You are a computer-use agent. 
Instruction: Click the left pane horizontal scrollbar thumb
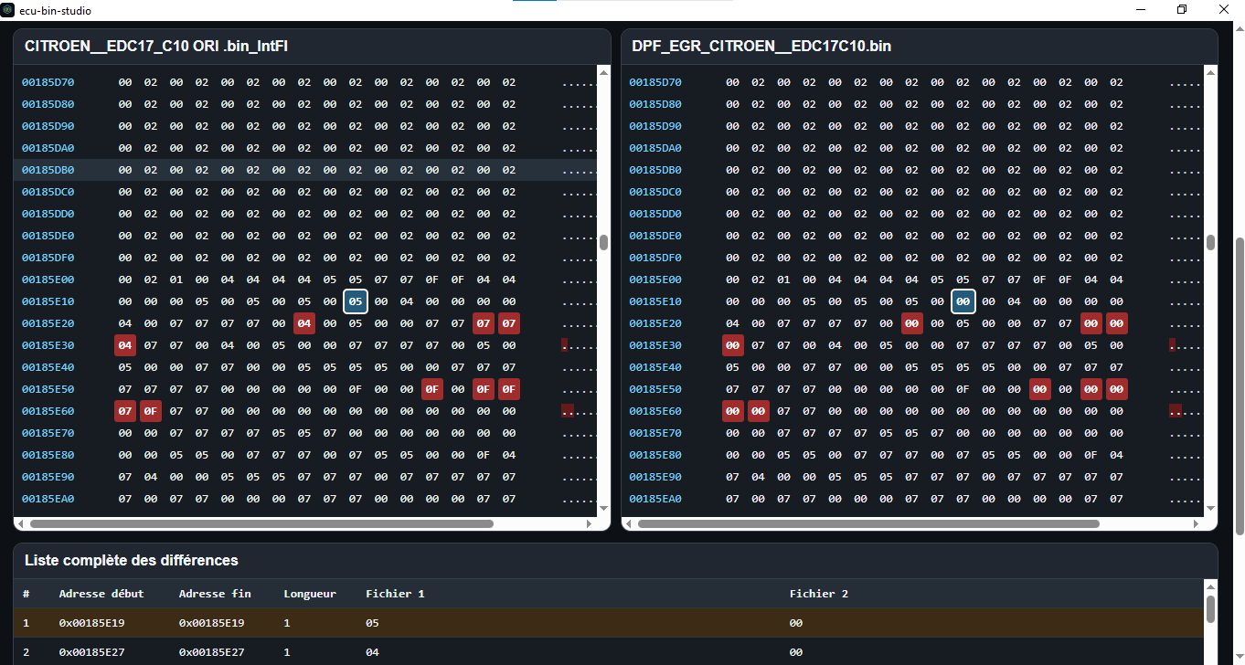pos(261,524)
